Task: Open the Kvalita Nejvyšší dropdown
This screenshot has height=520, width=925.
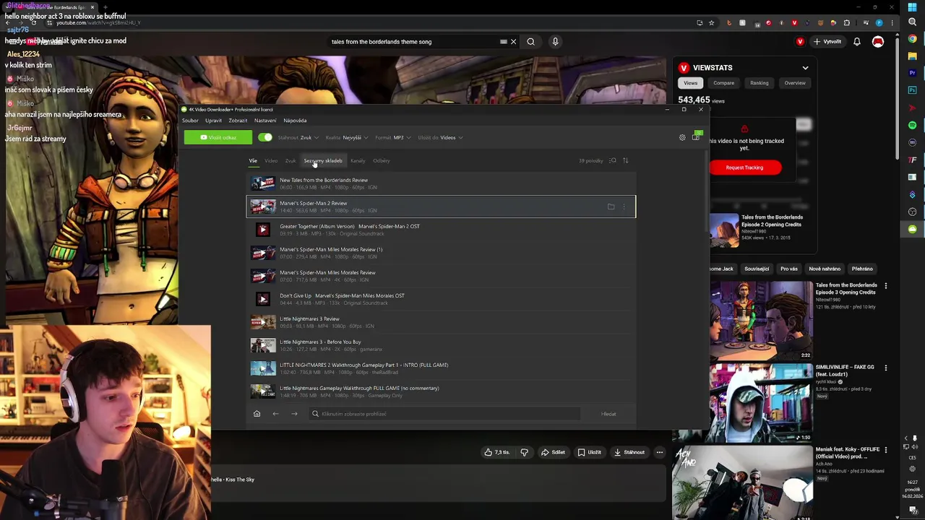Action: point(347,137)
